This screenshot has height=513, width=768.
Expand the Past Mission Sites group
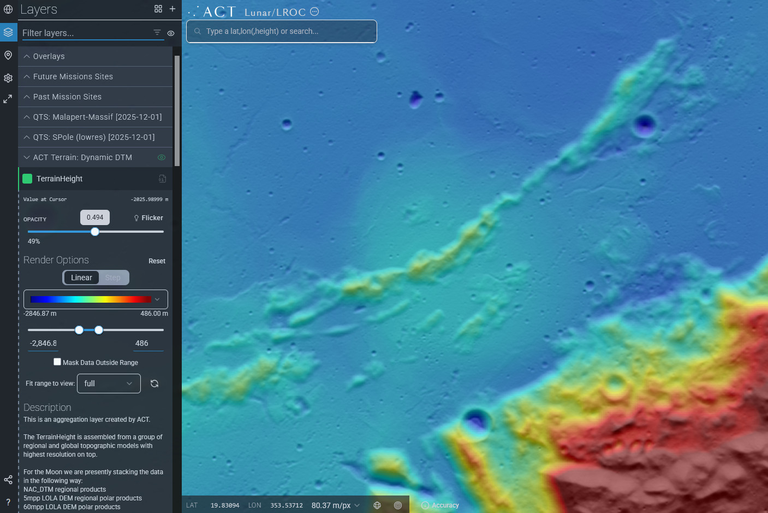(96, 97)
